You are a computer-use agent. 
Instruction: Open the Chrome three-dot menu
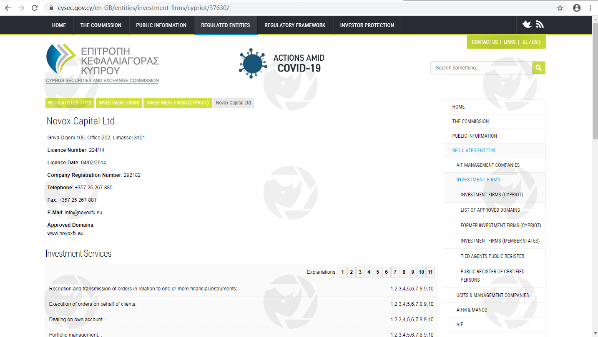(590, 8)
